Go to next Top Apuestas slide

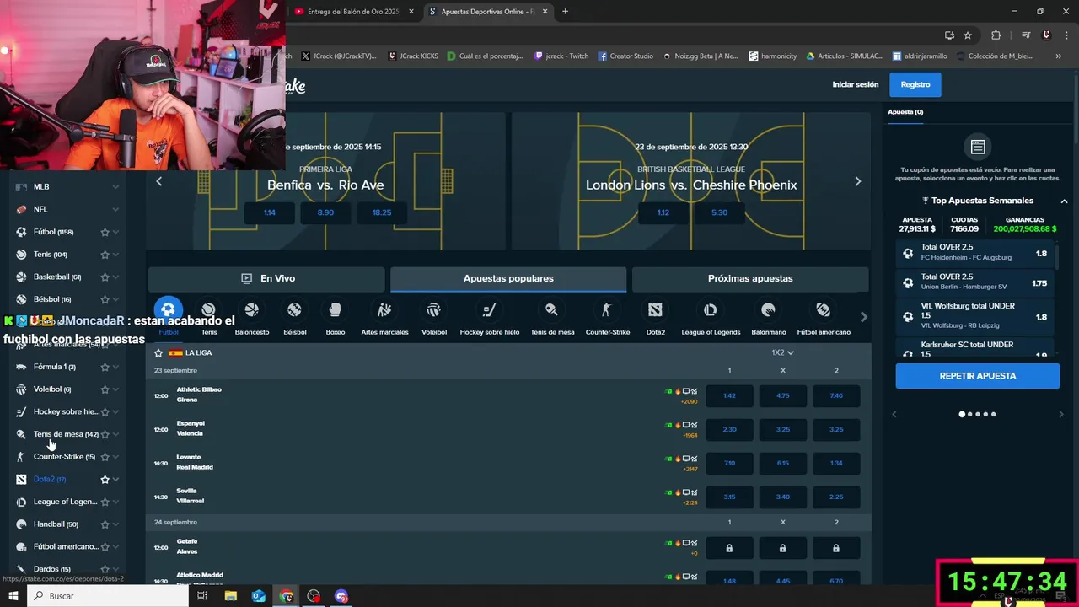coord(1061,414)
